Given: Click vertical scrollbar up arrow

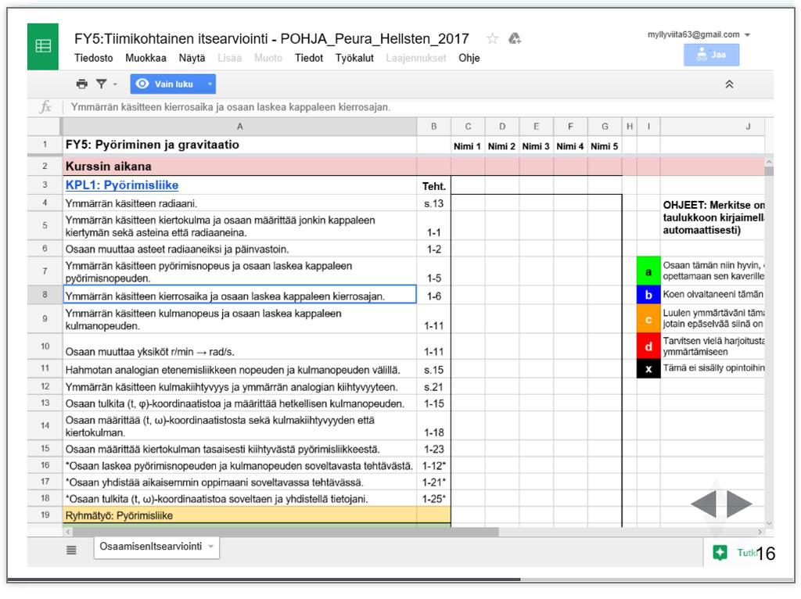Looking at the screenshot, I should (x=769, y=161).
